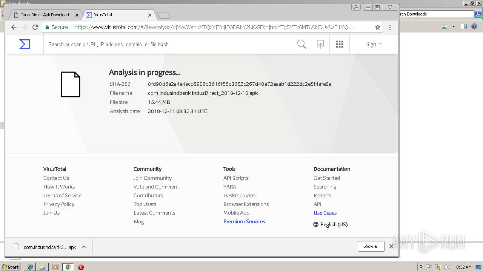Open Reports documentation link
Image resolution: width=483 pixels, height=272 pixels.
click(x=322, y=195)
